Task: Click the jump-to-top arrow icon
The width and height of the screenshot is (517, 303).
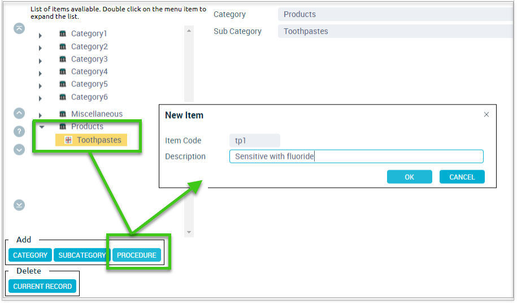Action: [x=19, y=28]
